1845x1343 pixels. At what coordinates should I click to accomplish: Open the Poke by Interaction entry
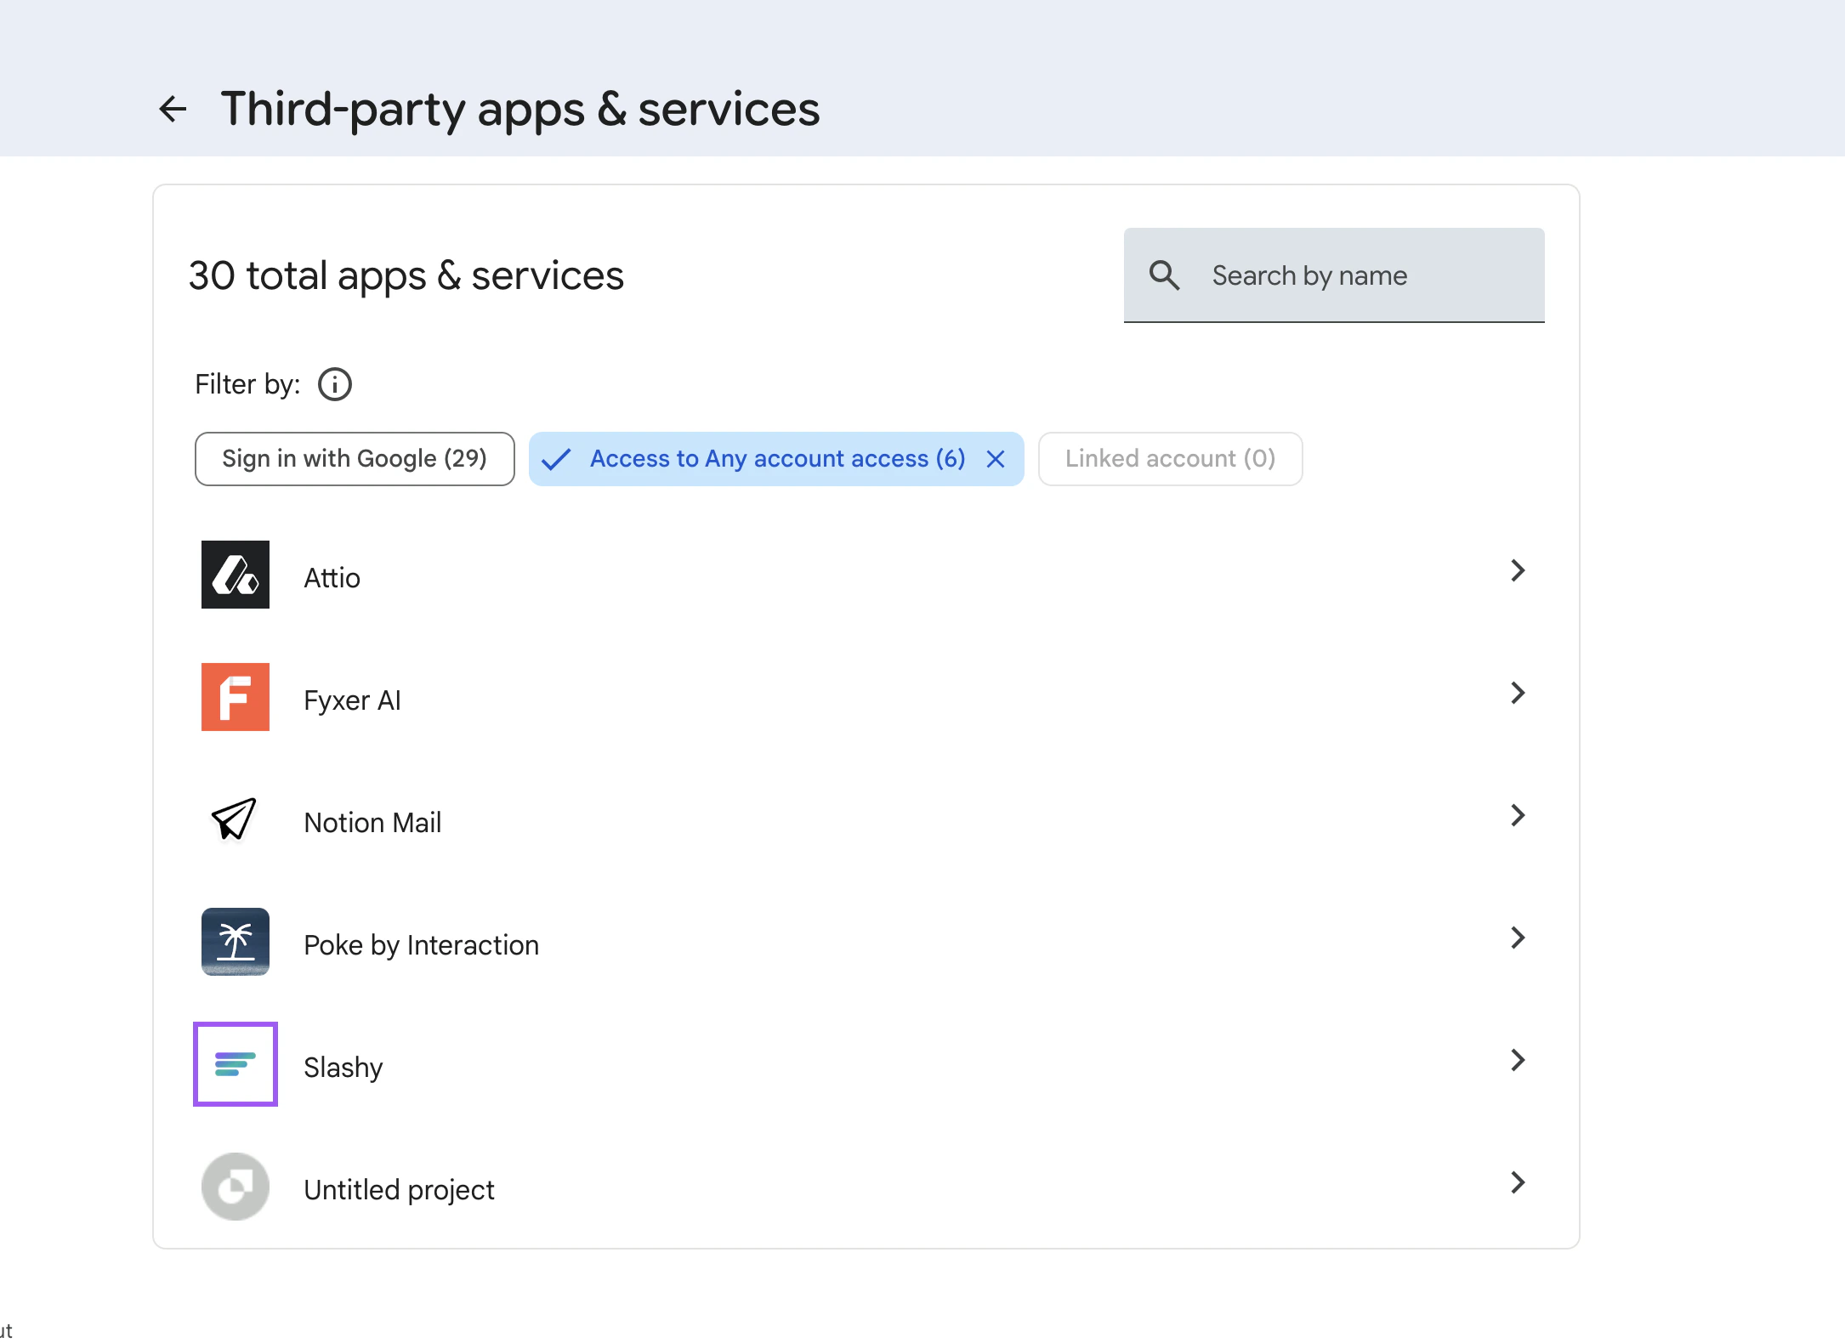(x=866, y=942)
